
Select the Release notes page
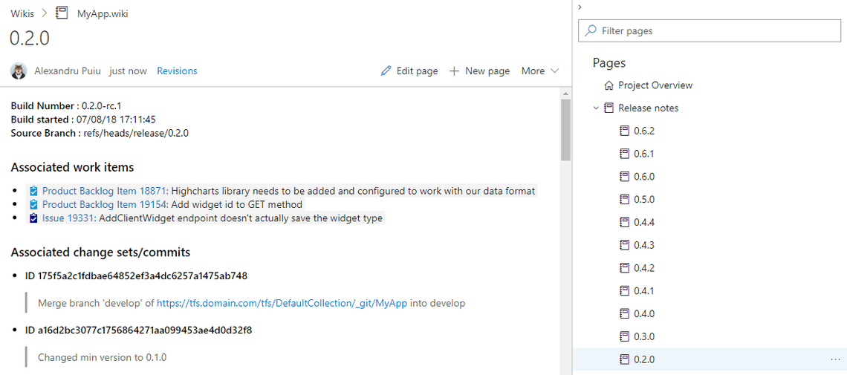point(648,108)
